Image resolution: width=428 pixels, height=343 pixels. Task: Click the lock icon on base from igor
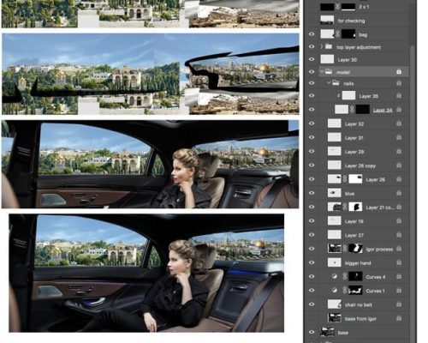(x=399, y=318)
